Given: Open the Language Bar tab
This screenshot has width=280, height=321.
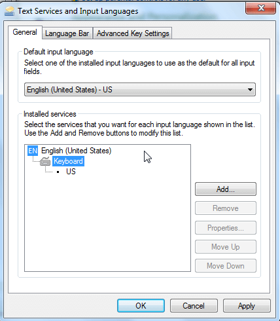Looking at the screenshot, I should [x=67, y=33].
